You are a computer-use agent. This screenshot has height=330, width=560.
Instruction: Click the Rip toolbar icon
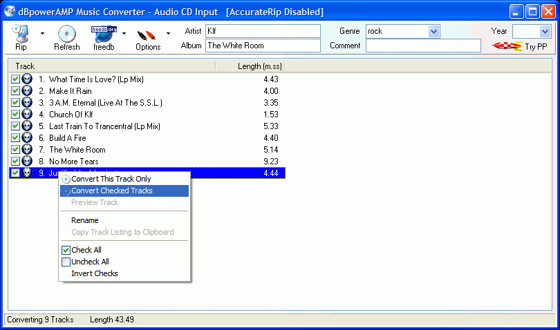point(20,34)
